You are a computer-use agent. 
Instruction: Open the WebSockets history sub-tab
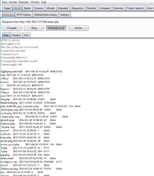click(x=45, y=15)
